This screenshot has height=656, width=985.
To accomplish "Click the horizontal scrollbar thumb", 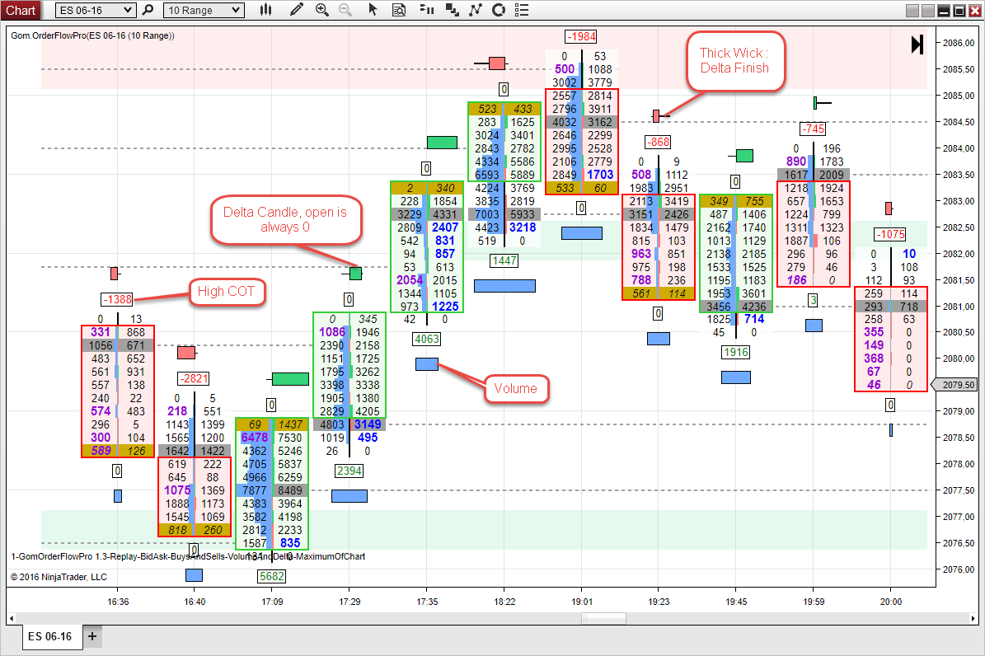I will [603, 619].
